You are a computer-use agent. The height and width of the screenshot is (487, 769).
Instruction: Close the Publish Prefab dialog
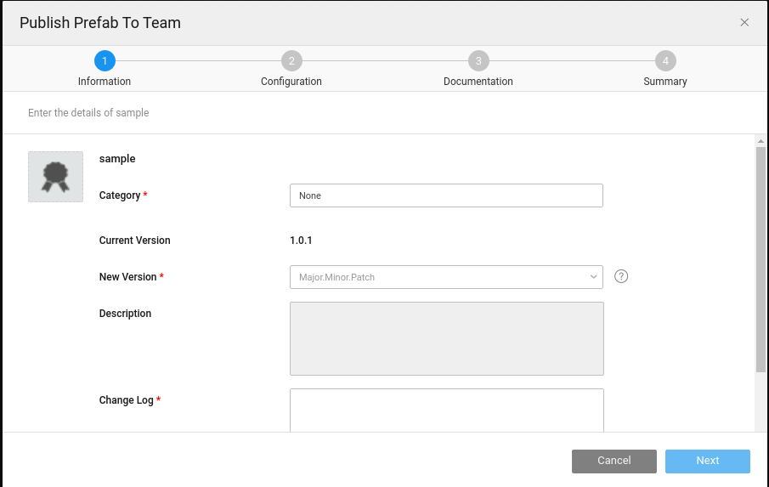click(744, 23)
